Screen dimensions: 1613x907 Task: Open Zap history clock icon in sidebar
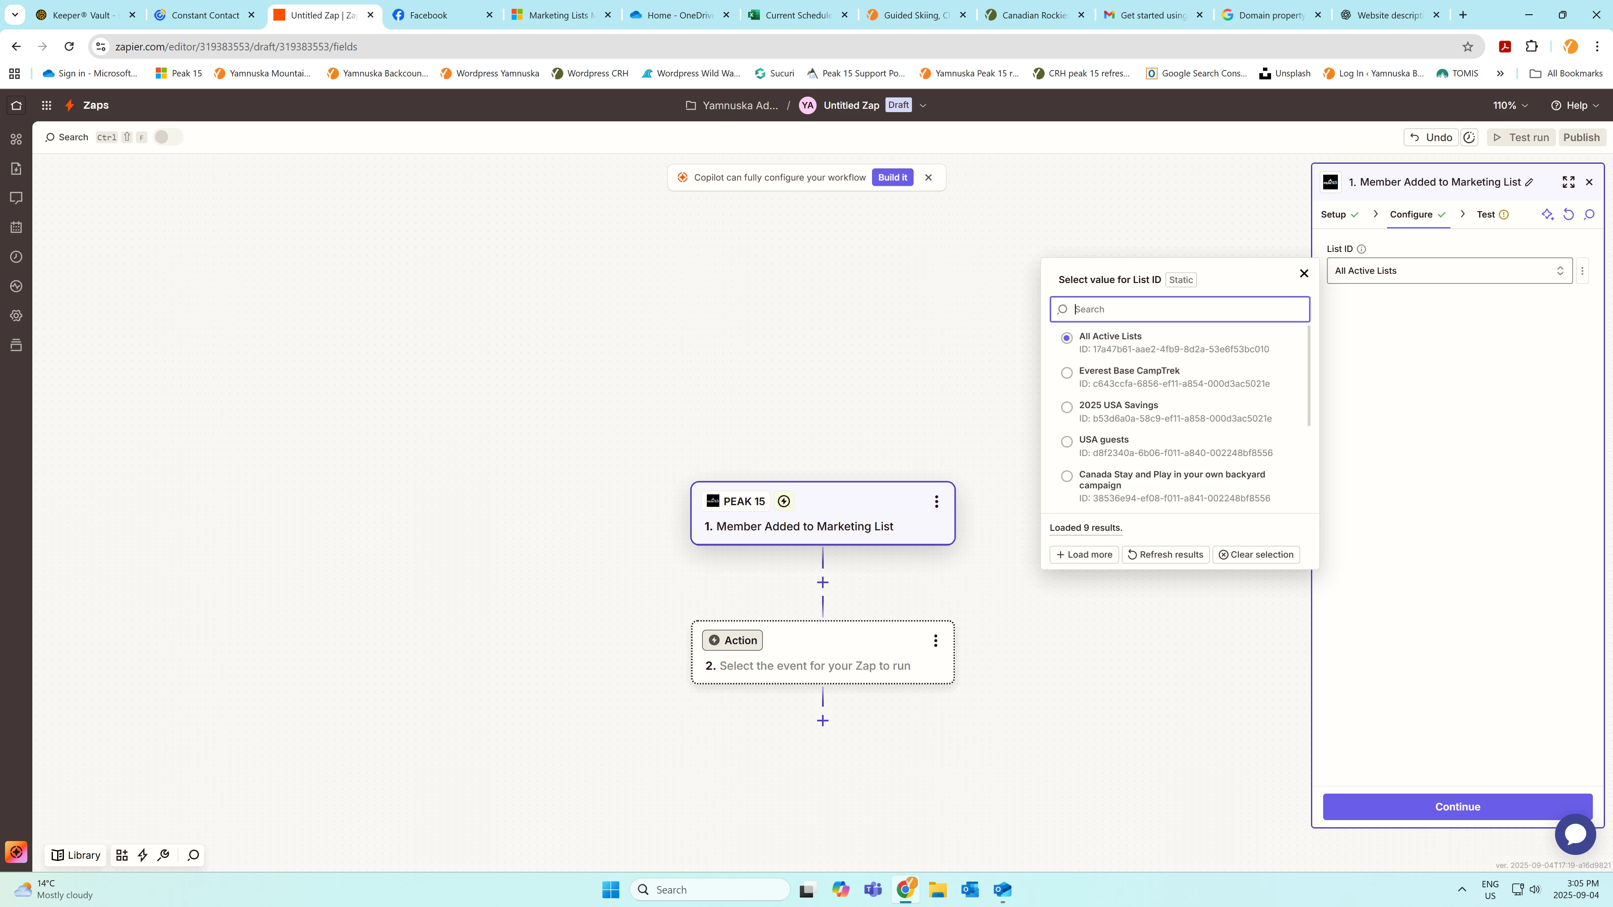pyautogui.click(x=16, y=257)
